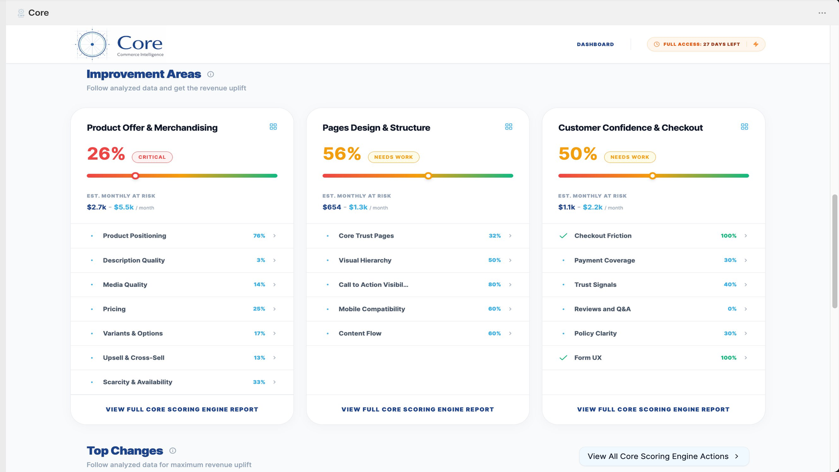Click the Full Access 27 days left badge
This screenshot has height=472, width=839.
(706, 45)
